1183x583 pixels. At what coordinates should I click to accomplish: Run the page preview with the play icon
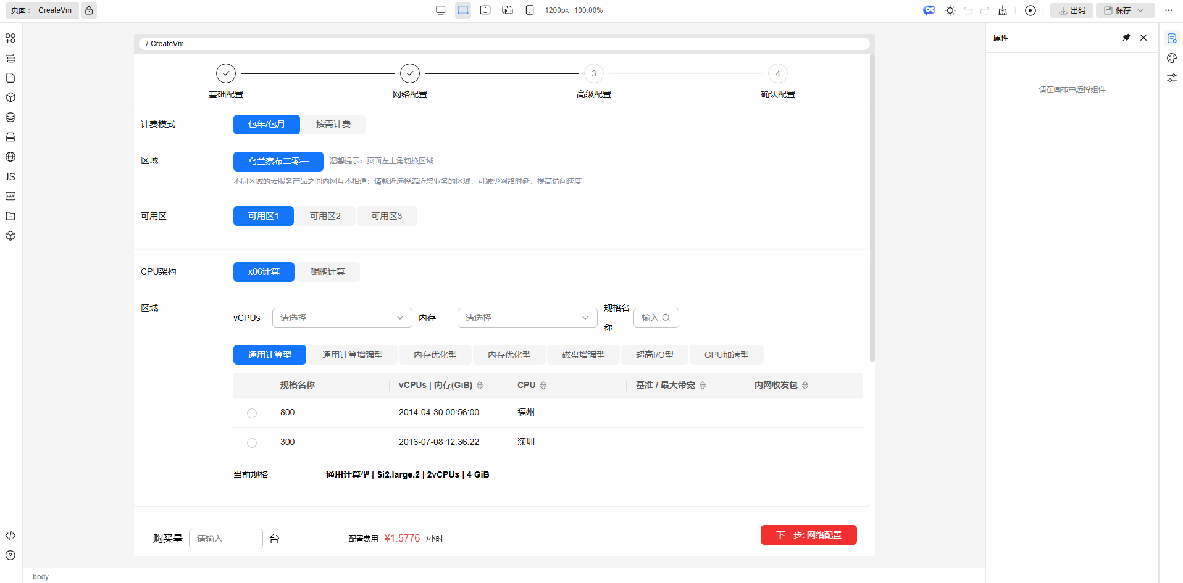1030,10
